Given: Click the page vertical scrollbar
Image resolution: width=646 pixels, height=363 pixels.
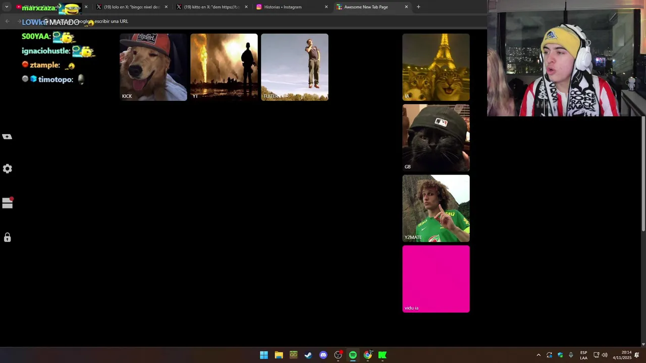Looking at the screenshot, I should pos(643,174).
